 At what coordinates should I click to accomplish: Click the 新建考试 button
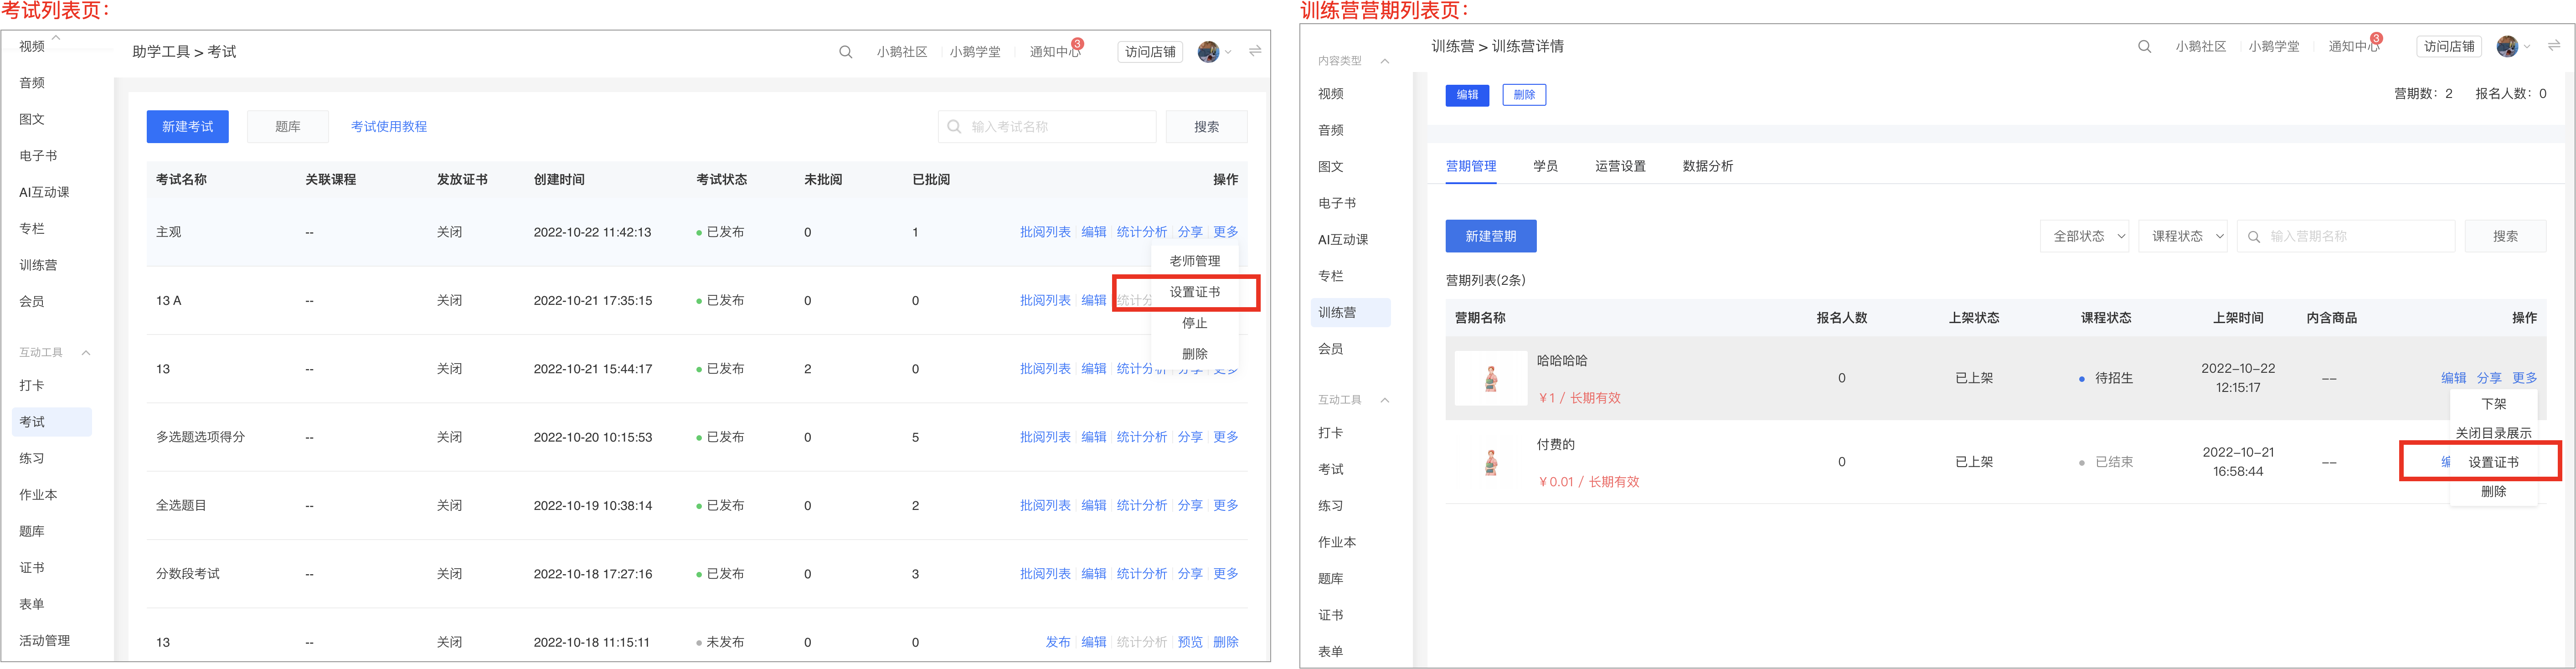click(188, 127)
